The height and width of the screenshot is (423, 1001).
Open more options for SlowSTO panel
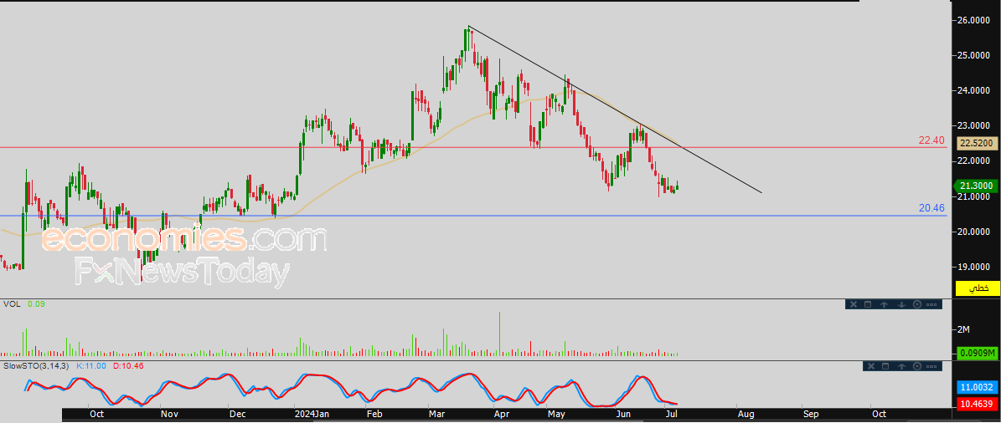click(931, 366)
